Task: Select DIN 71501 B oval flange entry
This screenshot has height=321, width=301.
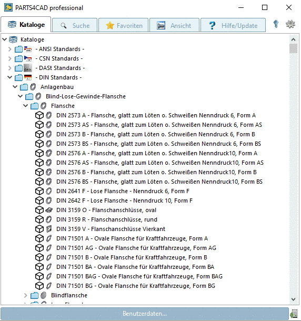Action: click(132, 257)
